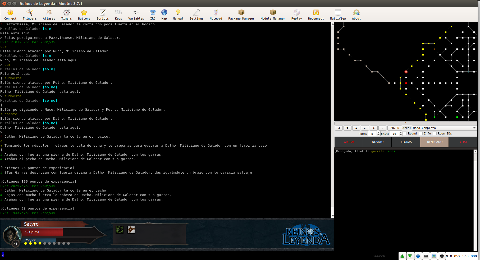The height and width of the screenshot is (260, 480).
Task: Collapse the map panel with the caret handle
Action: pyautogui.click(x=406, y=123)
